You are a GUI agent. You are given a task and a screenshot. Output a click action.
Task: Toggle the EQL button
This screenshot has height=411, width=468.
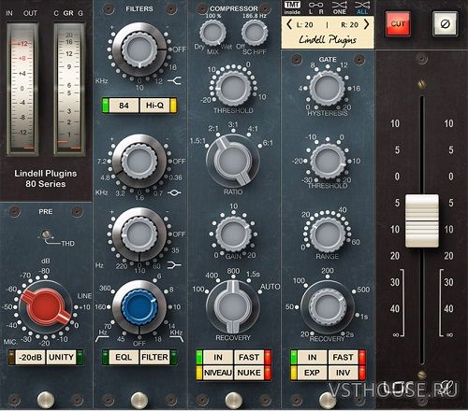point(124,357)
